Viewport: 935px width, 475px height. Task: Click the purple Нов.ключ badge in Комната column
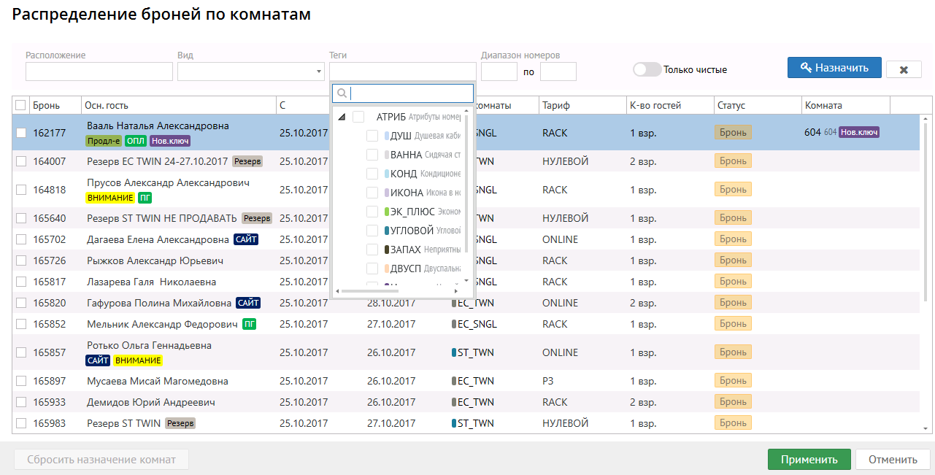[858, 133]
